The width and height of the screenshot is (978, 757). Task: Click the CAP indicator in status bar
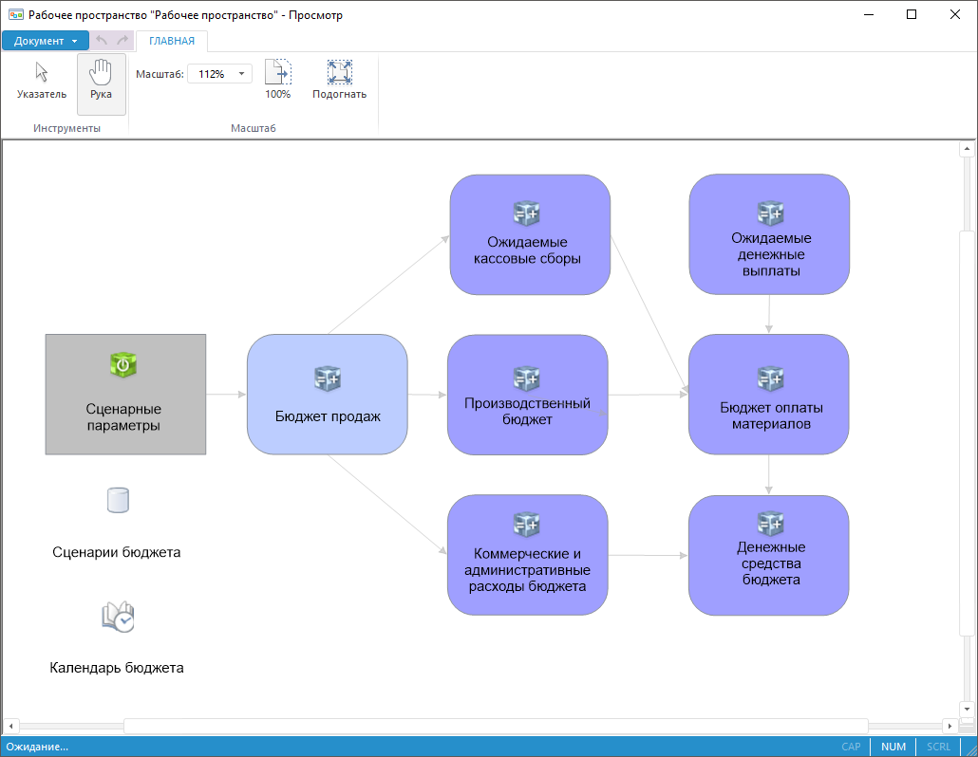(x=851, y=747)
